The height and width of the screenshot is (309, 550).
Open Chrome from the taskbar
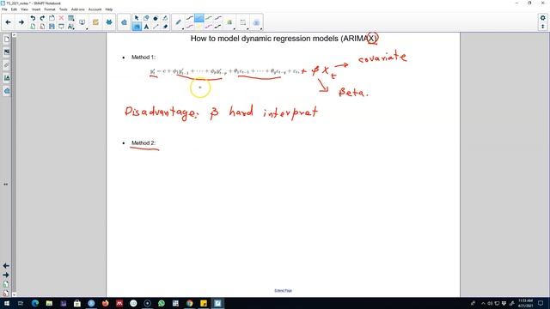point(189,303)
